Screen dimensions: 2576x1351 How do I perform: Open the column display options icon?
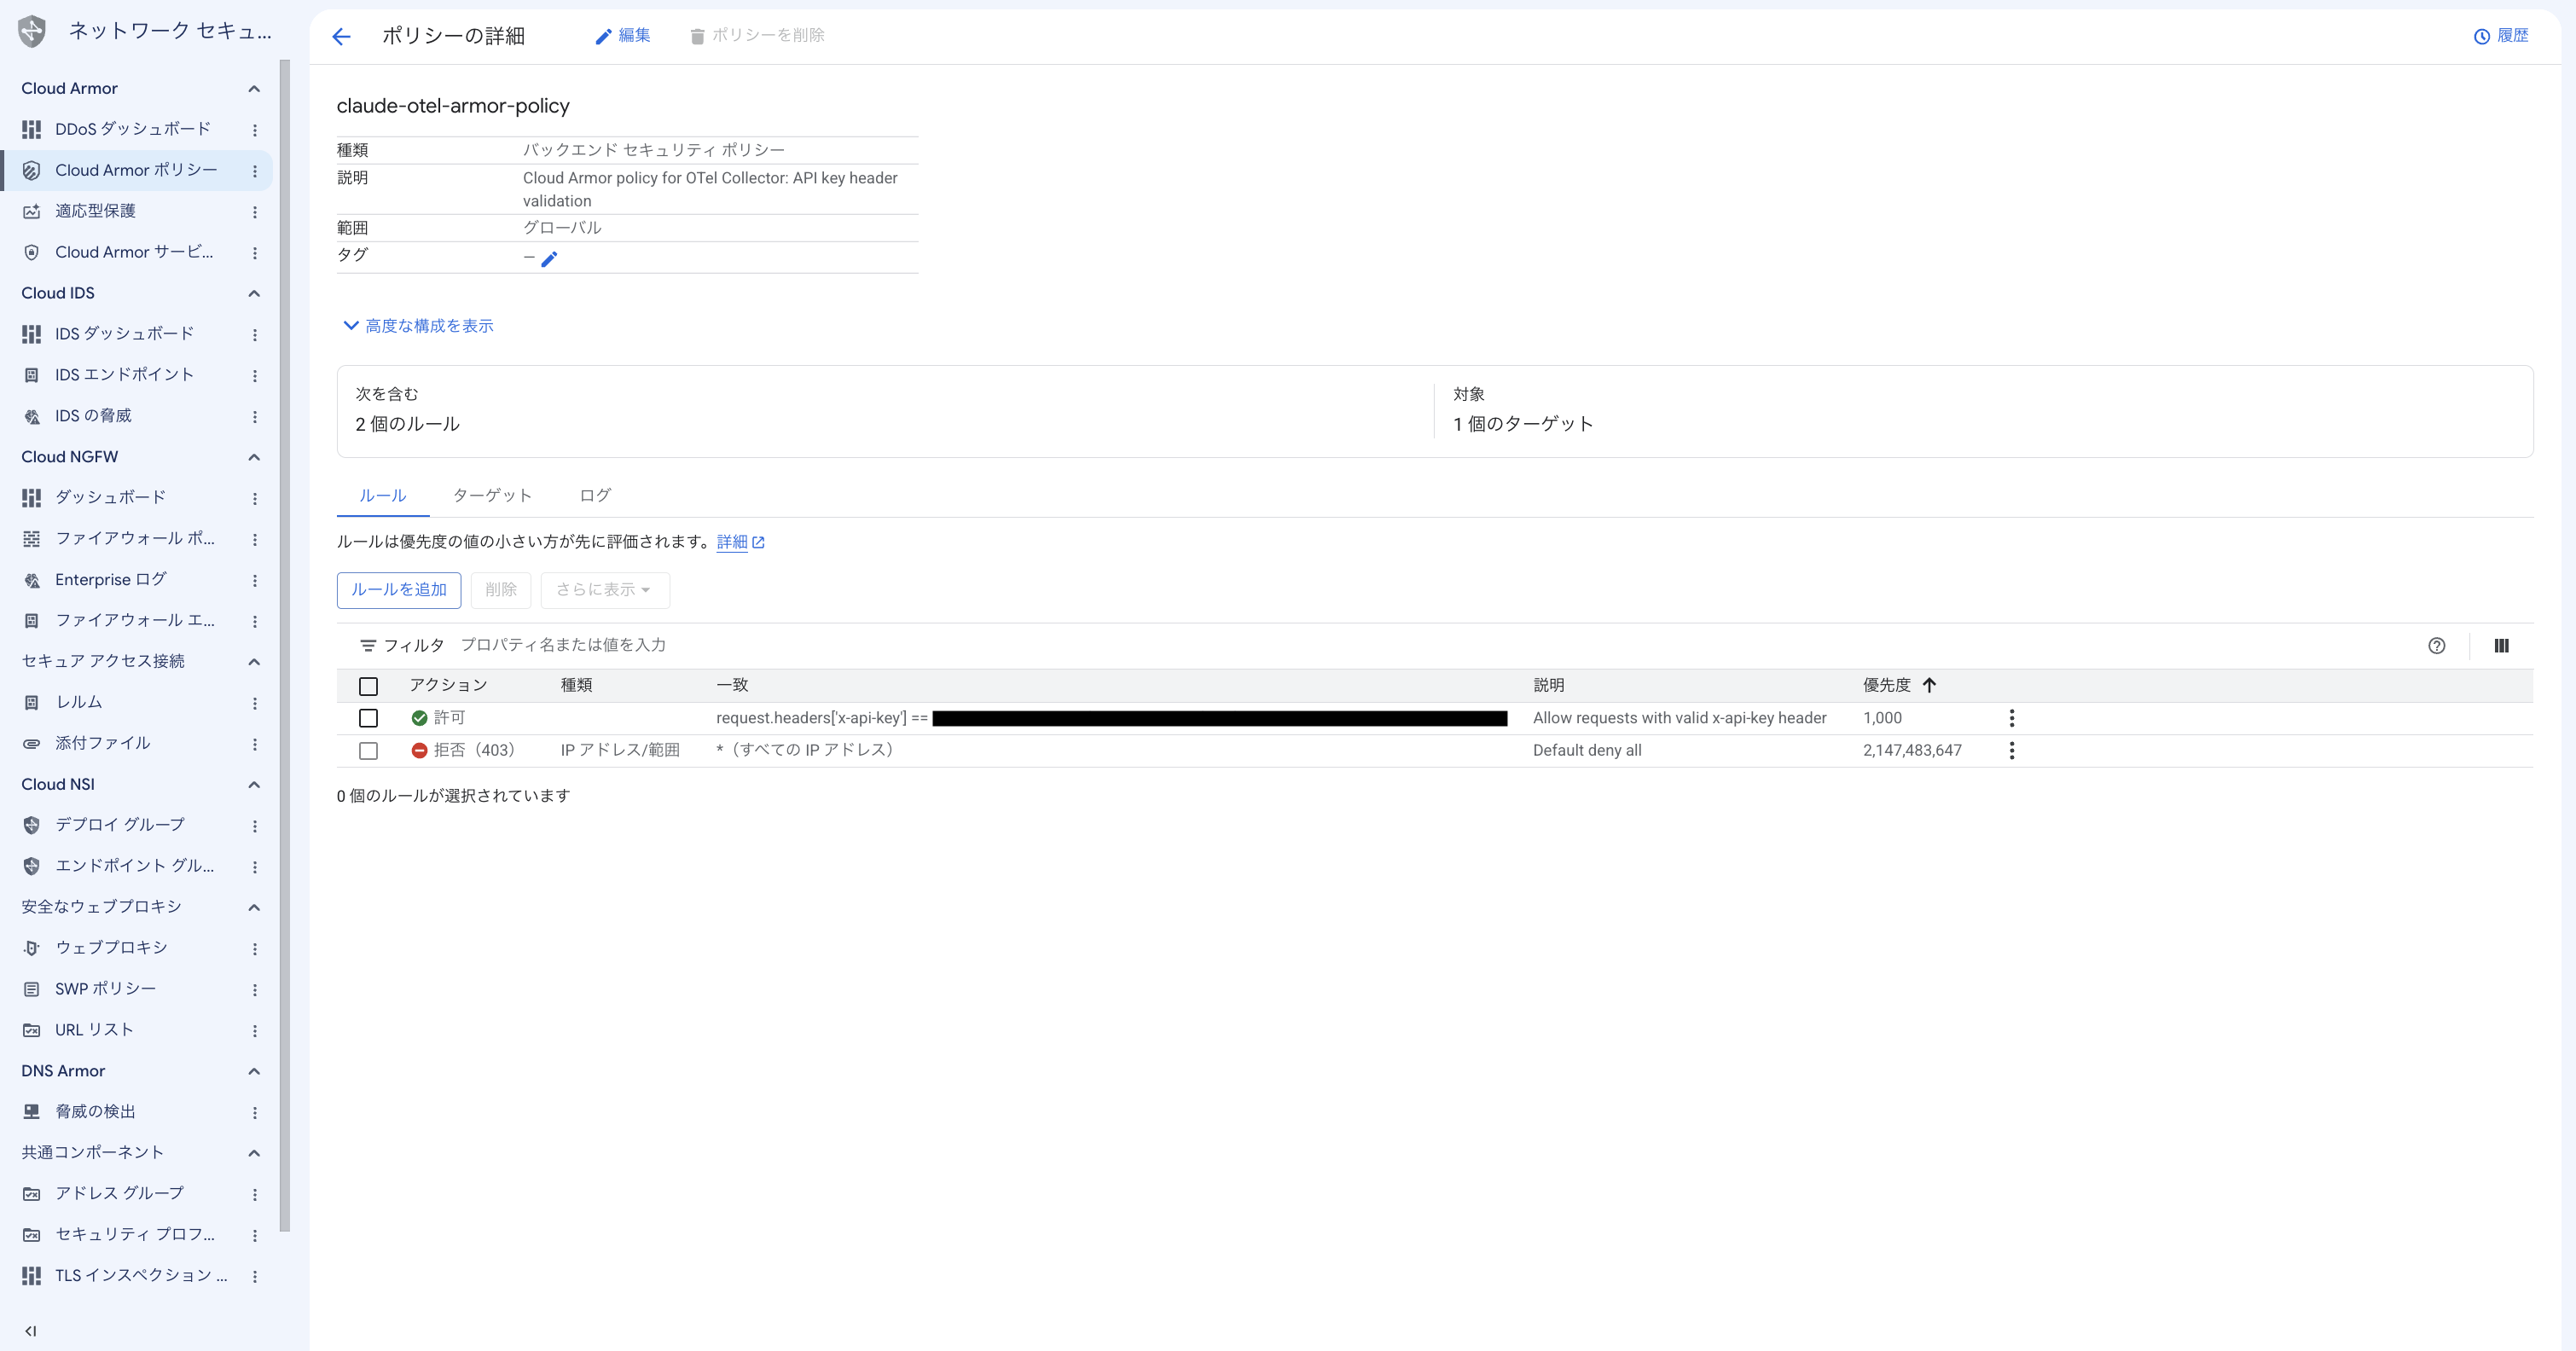point(2501,646)
